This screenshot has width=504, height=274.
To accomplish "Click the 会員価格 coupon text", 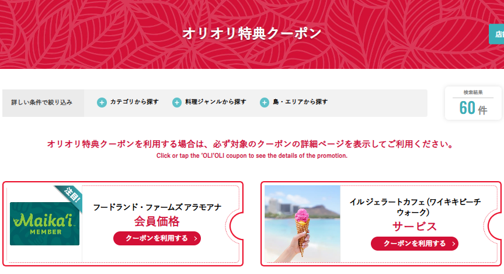I will click(x=157, y=221).
